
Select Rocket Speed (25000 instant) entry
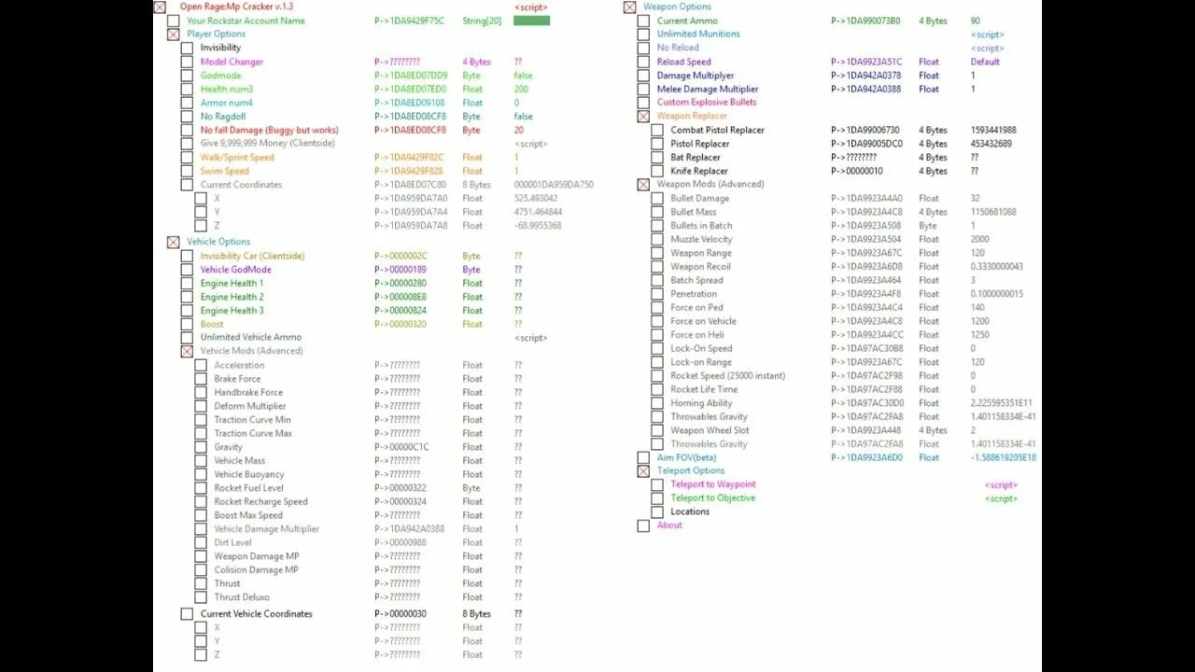pos(728,375)
